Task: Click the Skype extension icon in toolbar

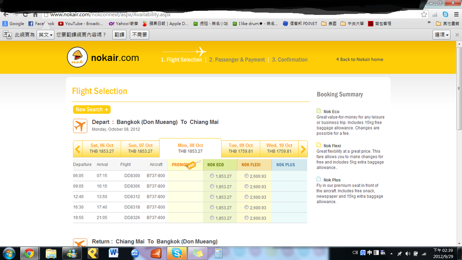Action: pyautogui.click(x=445, y=14)
